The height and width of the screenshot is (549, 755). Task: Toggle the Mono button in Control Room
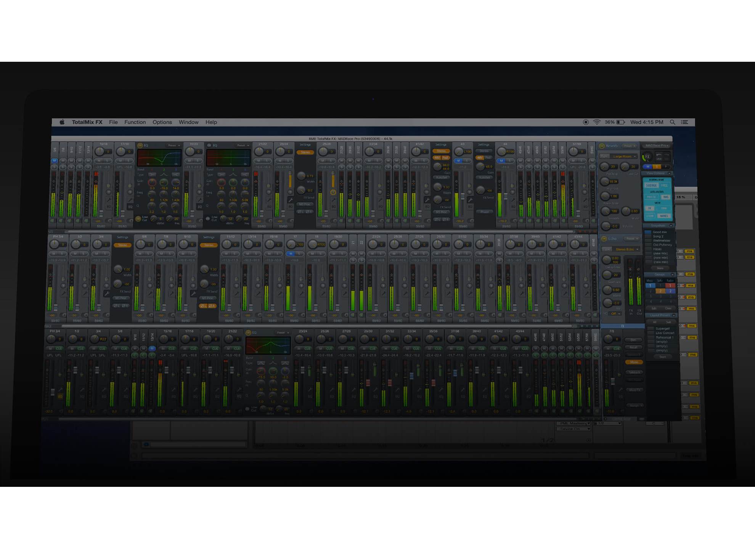tap(634, 362)
